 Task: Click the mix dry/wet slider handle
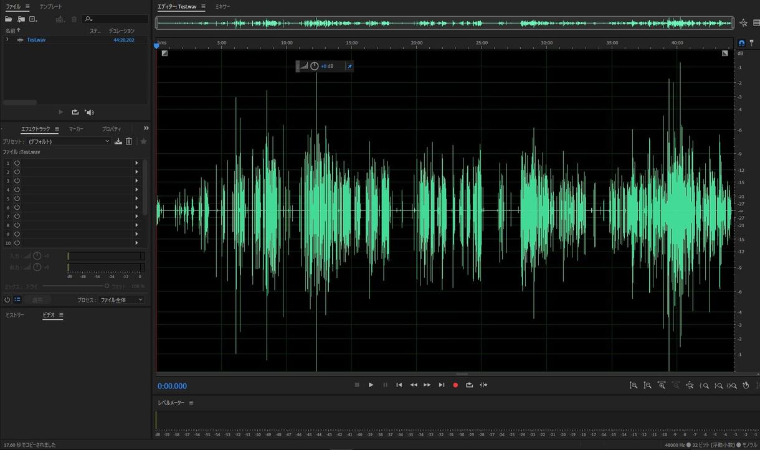pyautogui.click(x=107, y=286)
